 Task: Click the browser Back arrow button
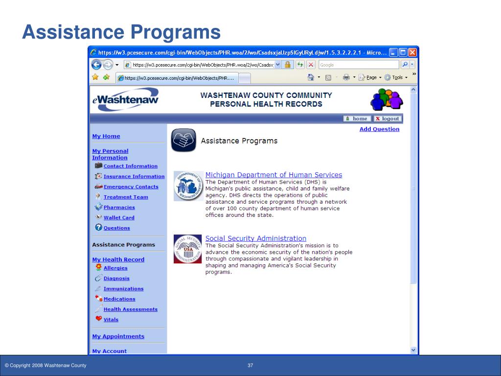(96, 65)
